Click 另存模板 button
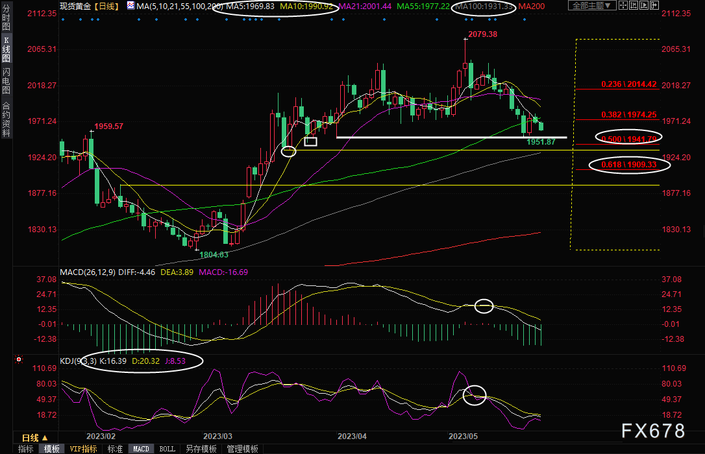The image size is (705, 454). click(x=201, y=449)
